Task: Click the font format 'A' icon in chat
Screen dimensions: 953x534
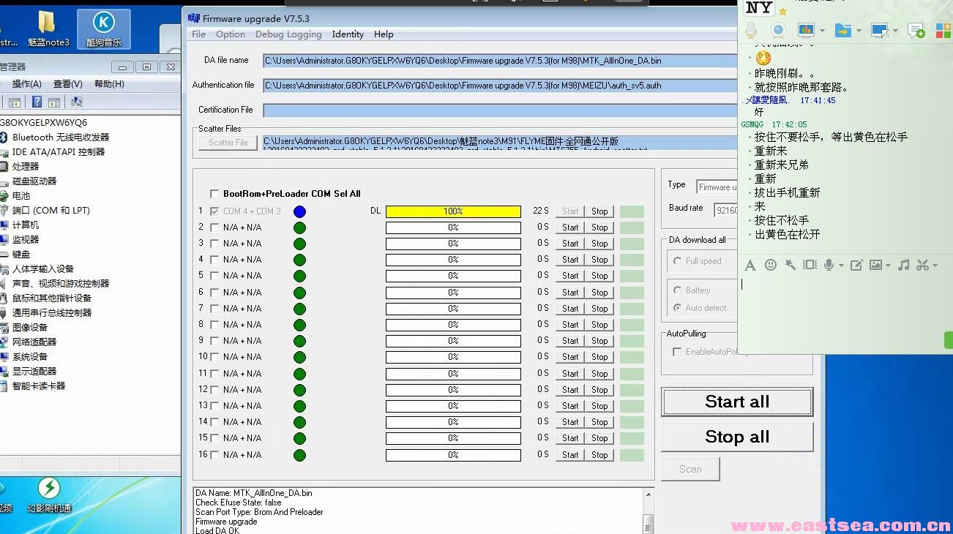Action: 750,265
